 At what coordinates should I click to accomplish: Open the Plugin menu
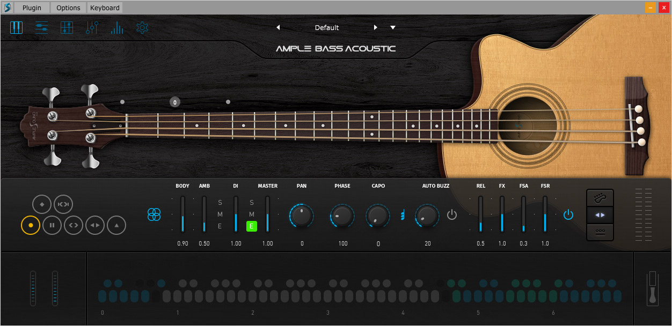(x=32, y=8)
